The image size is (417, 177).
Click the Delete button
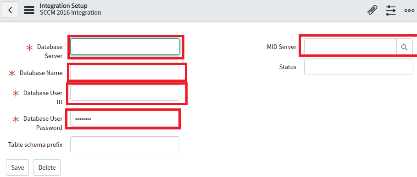[x=47, y=167]
